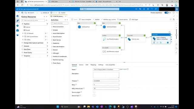Image resolution: width=194 pixels, height=109 pixels.
Task: Click Add trigger button
Action: (x=134, y=19)
